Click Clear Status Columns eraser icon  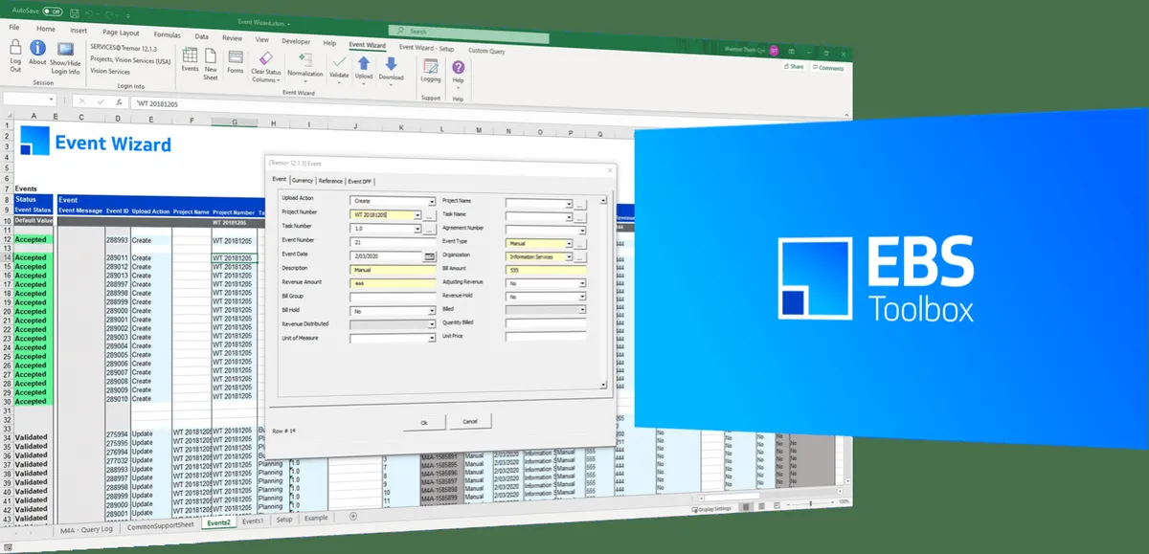click(x=265, y=59)
